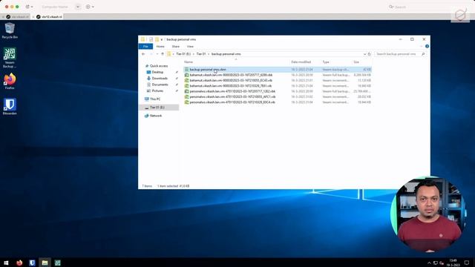This screenshot has height=267, width=475.
Task: Open the View ribbon tab
Action: point(190,46)
